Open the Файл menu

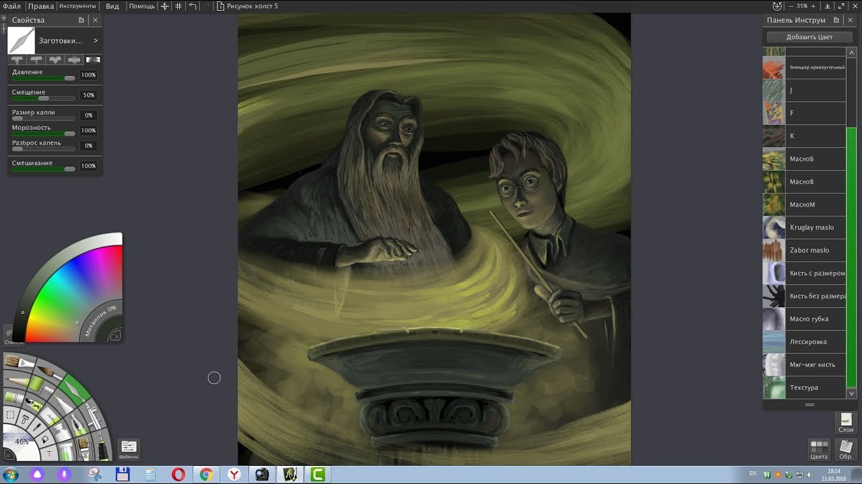click(x=11, y=6)
